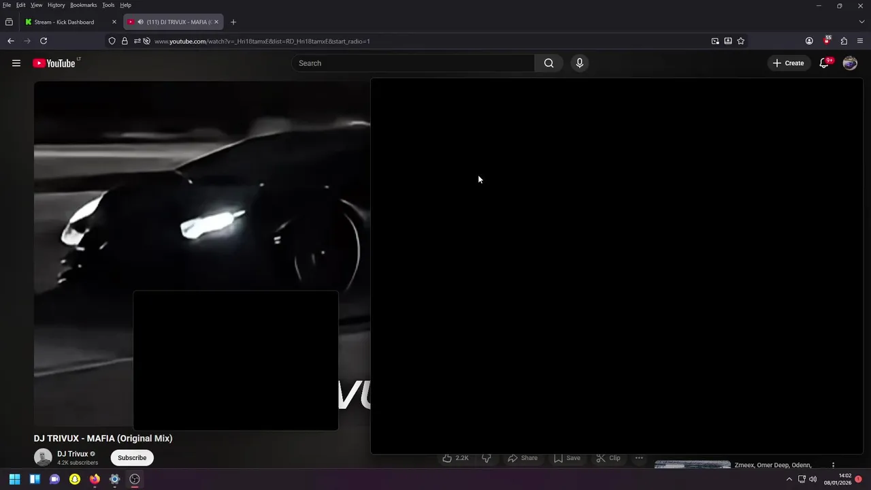The height and width of the screenshot is (490, 871).
Task: Open picture-in-picture icon in address bar
Action: coord(715,41)
